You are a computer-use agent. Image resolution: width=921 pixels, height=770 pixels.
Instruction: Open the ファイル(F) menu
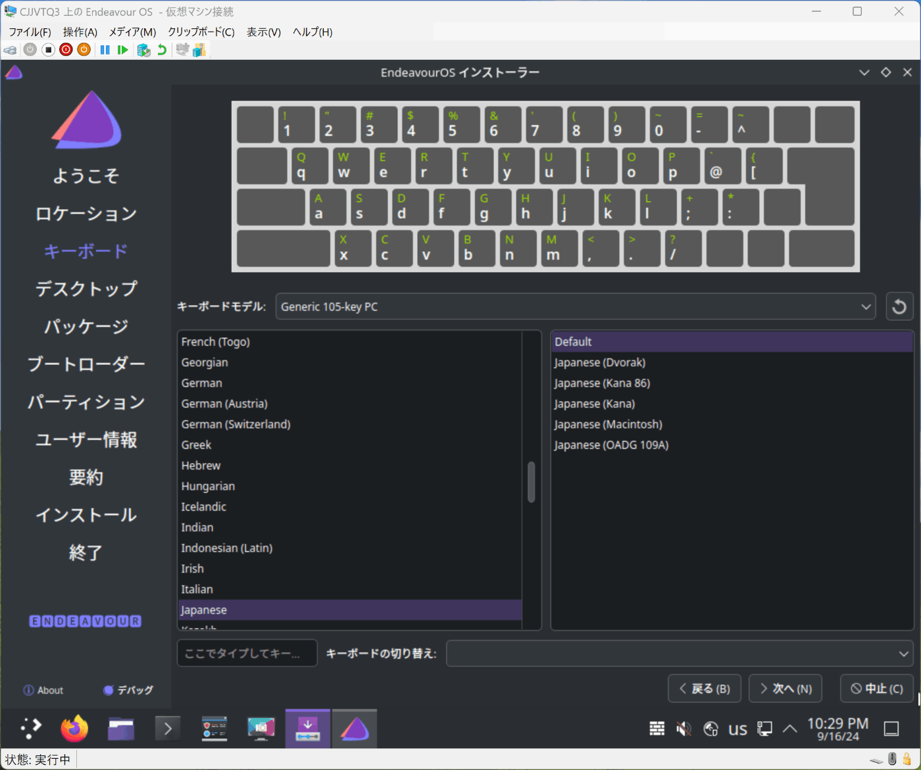30,32
